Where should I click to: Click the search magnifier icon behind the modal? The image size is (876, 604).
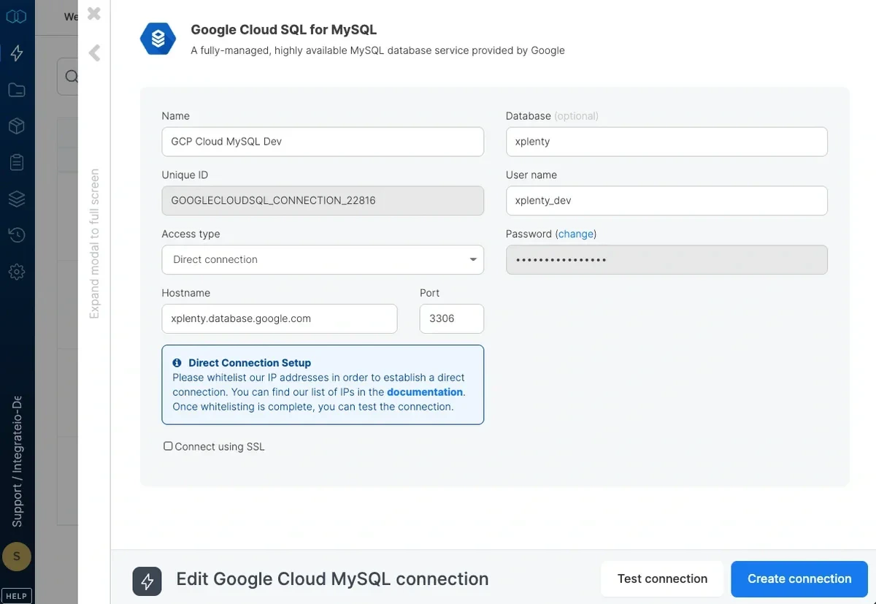[72, 76]
